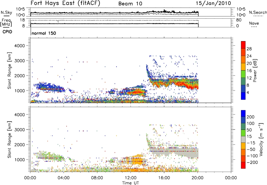The width and height of the screenshot is (267, 185).
Task: Click the 'N.Sky' legend label
Action: 6,12
